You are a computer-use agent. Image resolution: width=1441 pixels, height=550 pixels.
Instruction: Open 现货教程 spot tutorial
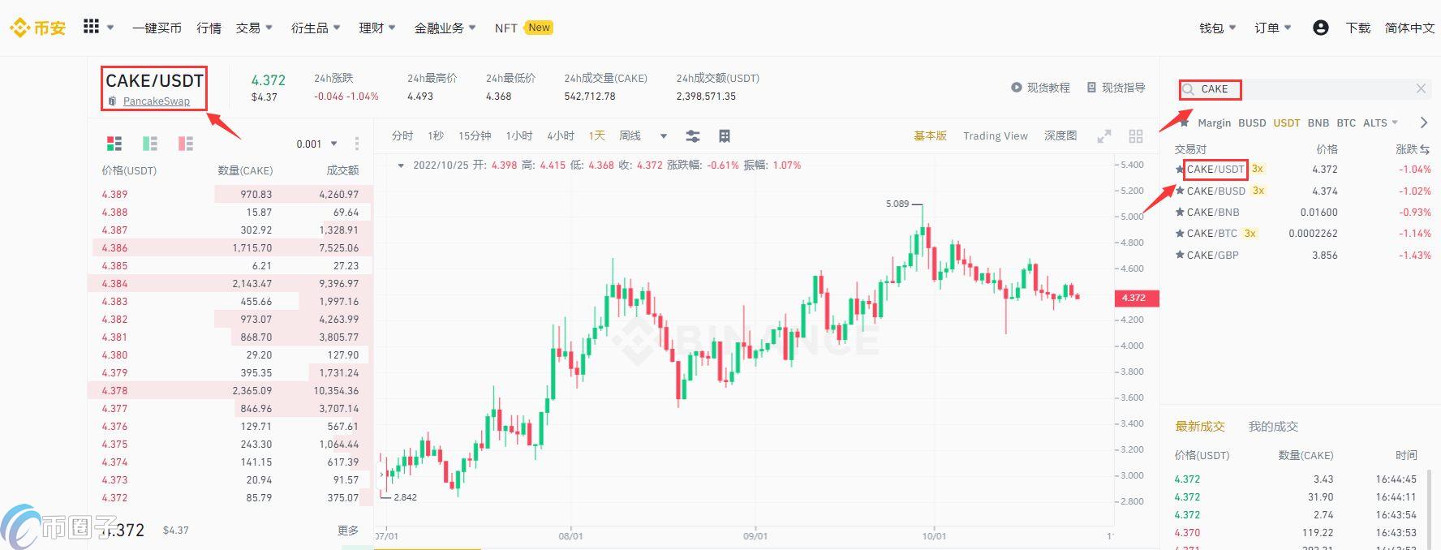click(1048, 88)
